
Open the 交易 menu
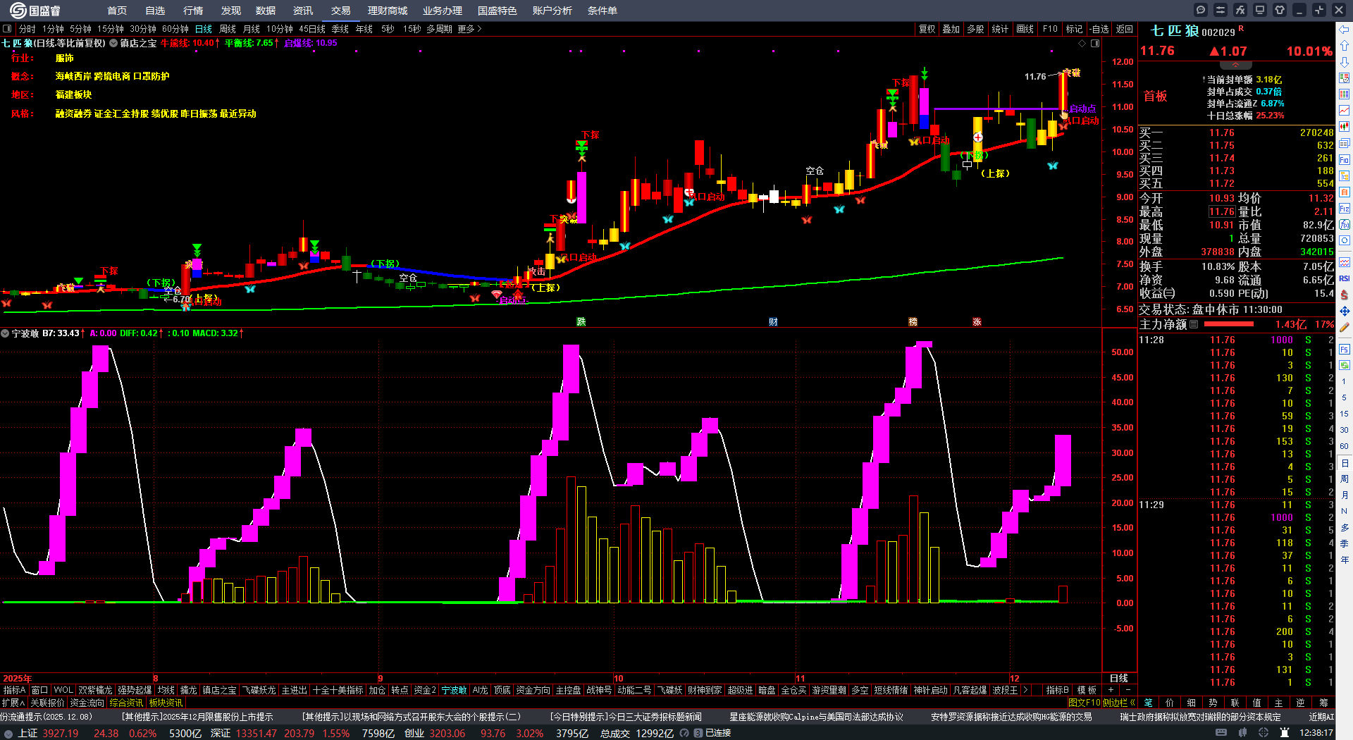tap(341, 11)
